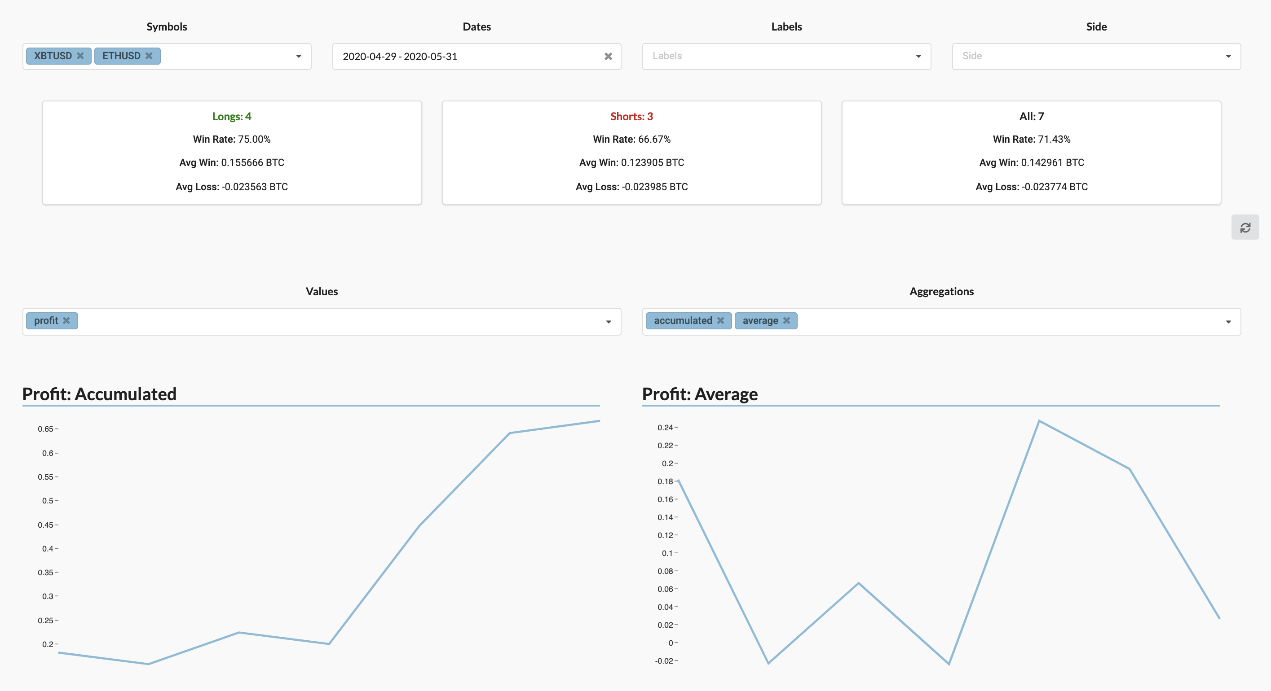Viewport: 1271px width, 691px height.
Task: Click the Win Rate: 66.67% text
Action: pyautogui.click(x=631, y=139)
